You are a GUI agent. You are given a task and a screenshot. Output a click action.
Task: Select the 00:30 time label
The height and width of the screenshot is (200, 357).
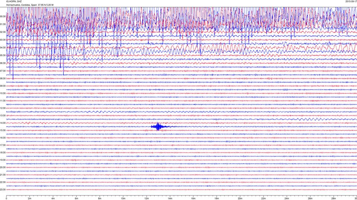3,17
